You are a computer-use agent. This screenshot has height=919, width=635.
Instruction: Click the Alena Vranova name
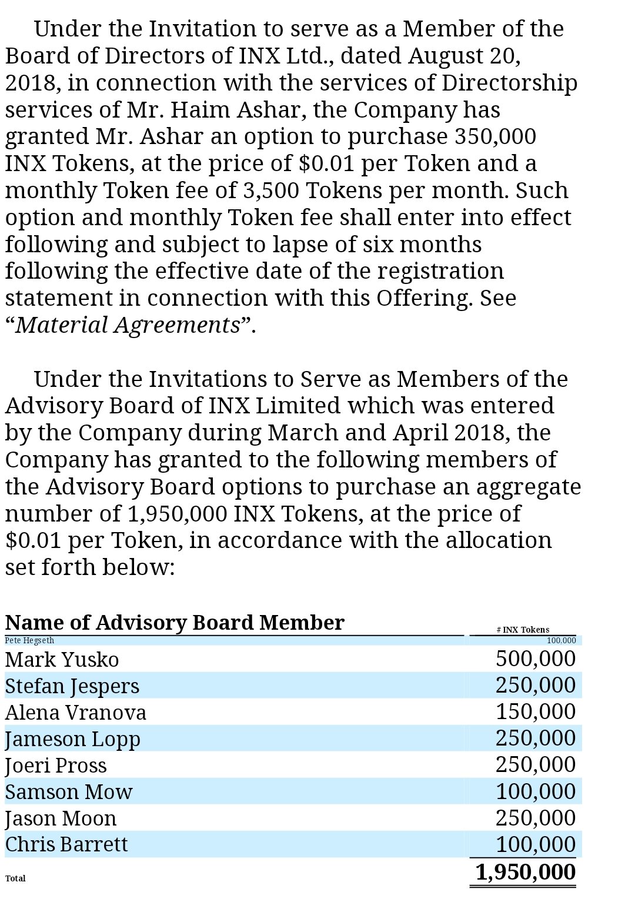(x=75, y=712)
